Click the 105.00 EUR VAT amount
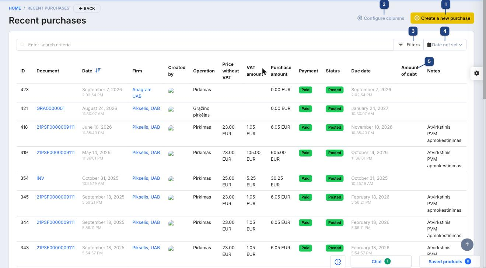The height and width of the screenshot is (268, 486). 254,156
